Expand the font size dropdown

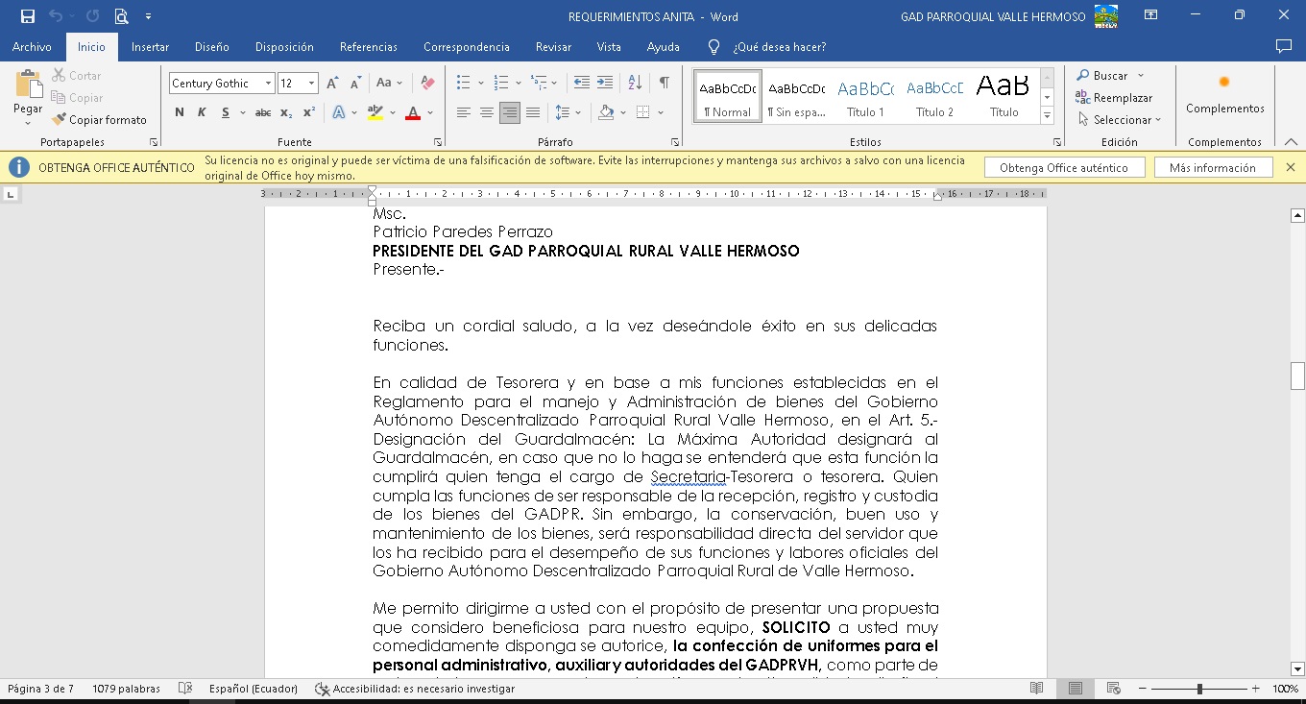coord(311,84)
